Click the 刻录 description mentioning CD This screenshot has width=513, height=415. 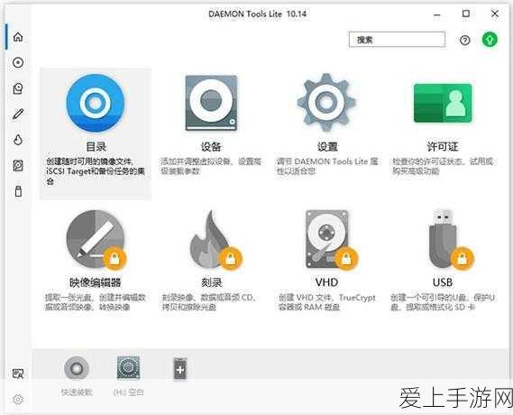pos(209,302)
